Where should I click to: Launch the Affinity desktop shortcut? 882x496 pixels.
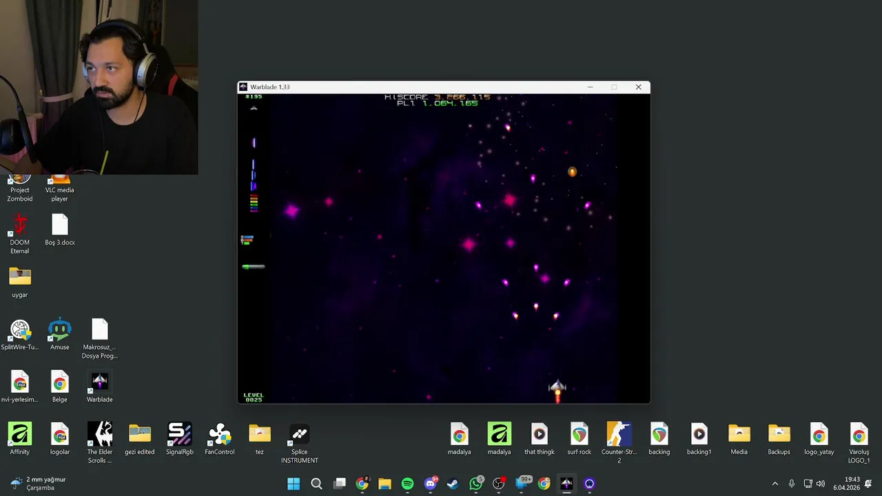[x=20, y=439]
